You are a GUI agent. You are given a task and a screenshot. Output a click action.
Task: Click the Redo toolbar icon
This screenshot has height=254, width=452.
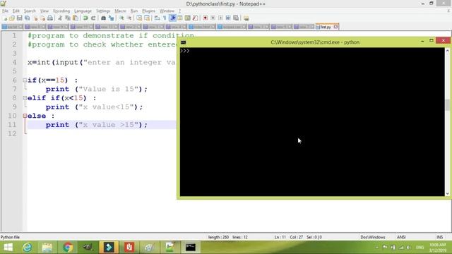coord(93,18)
